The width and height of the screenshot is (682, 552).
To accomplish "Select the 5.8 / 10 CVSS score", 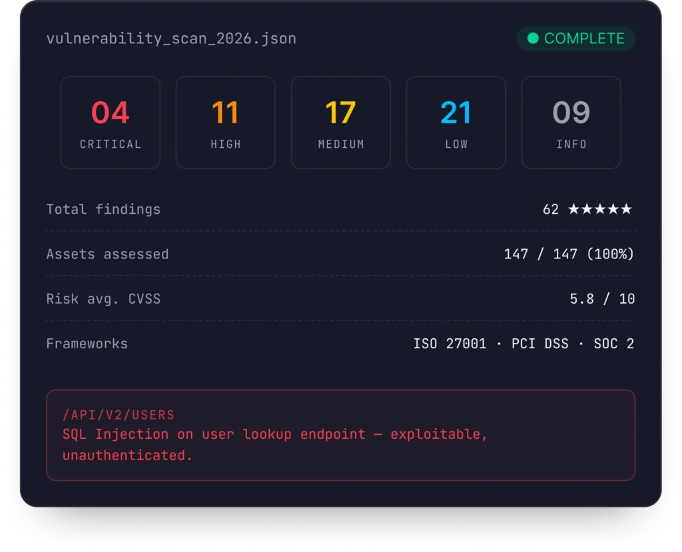I will [602, 299].
